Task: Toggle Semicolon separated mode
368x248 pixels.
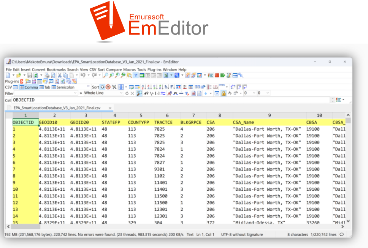Action: [x=63, y=87]
